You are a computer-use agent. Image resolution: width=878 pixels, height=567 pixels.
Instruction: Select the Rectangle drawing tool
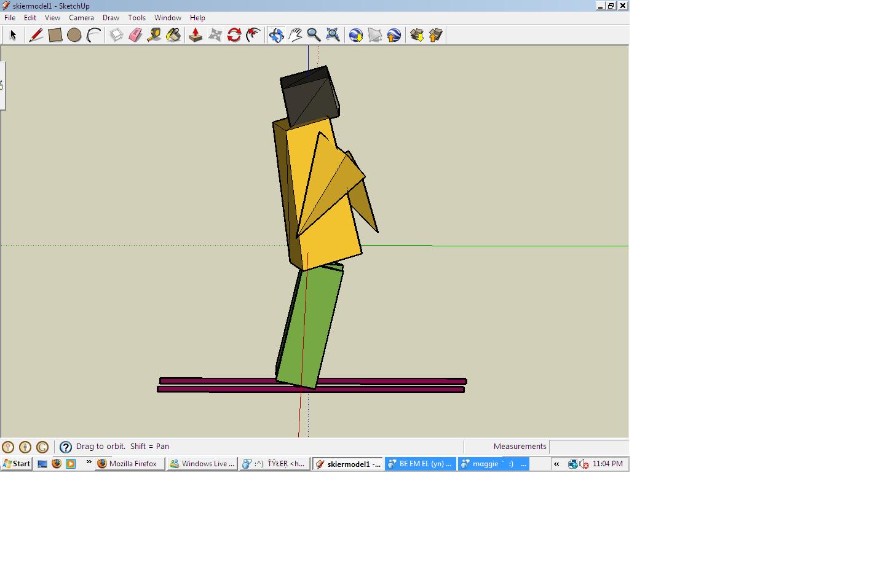point(55,35)
